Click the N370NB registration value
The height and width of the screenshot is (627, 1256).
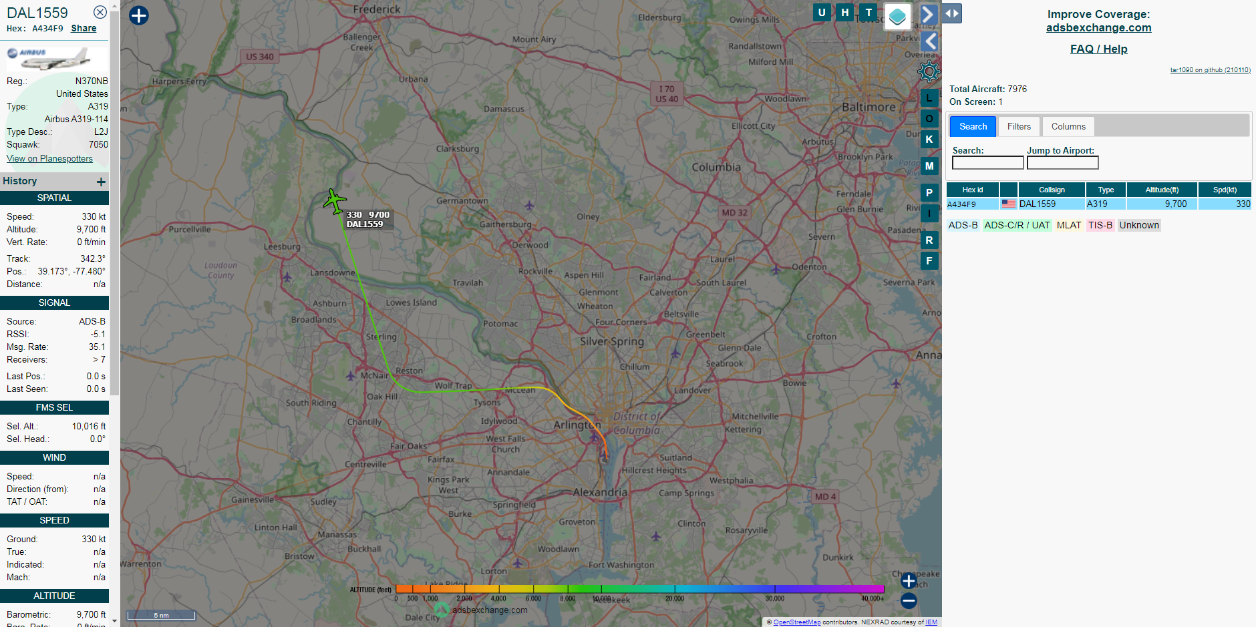pyautogui.click(x=91, y=81)
